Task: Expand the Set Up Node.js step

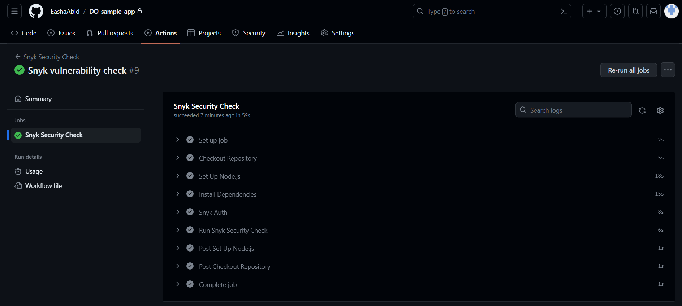Action: 178,176
